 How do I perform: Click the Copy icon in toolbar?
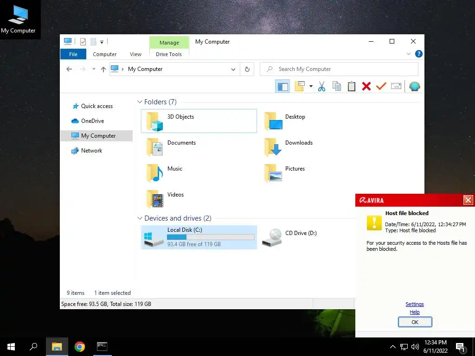pyautogui.click(x=337, y=86)
